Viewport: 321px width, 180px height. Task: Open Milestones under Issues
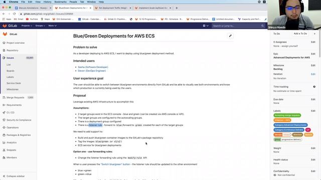[12, 89]
